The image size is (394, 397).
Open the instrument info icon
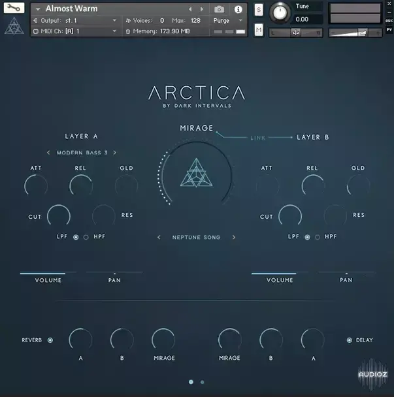[x=238, y=10]
